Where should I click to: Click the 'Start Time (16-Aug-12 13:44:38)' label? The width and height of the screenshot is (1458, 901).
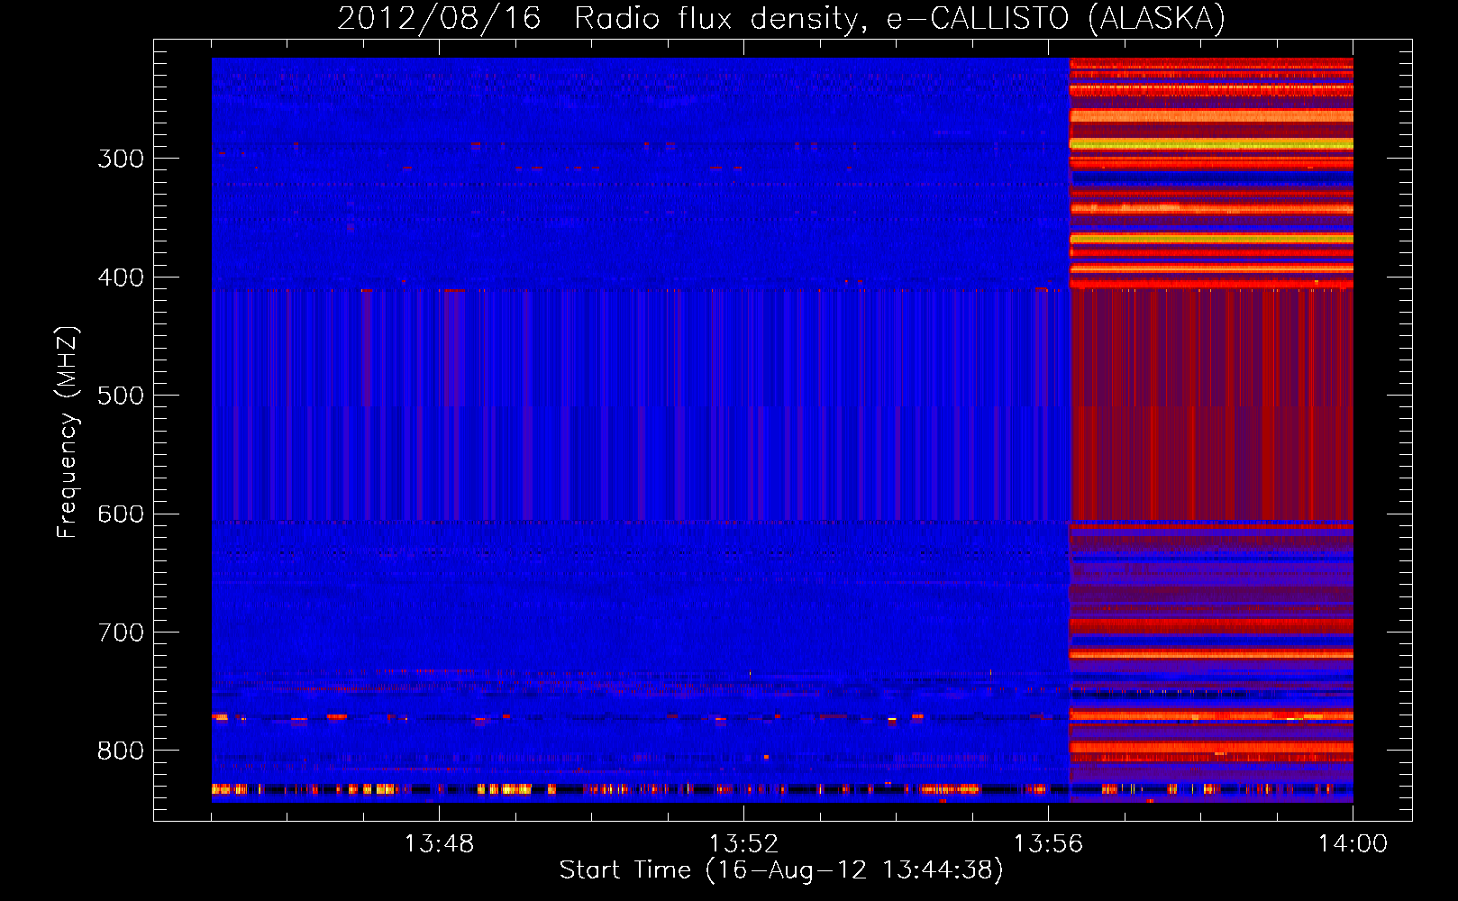[x=781, y=870]
